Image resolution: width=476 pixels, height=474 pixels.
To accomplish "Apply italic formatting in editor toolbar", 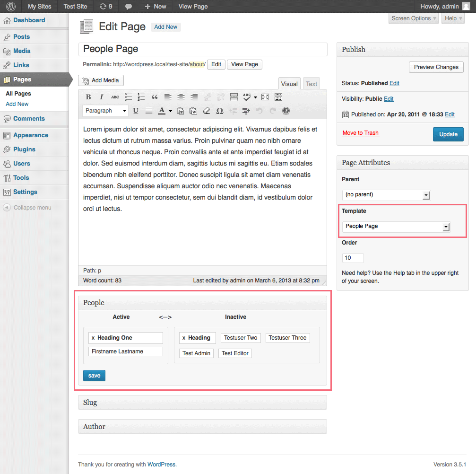I will (102, 97).
